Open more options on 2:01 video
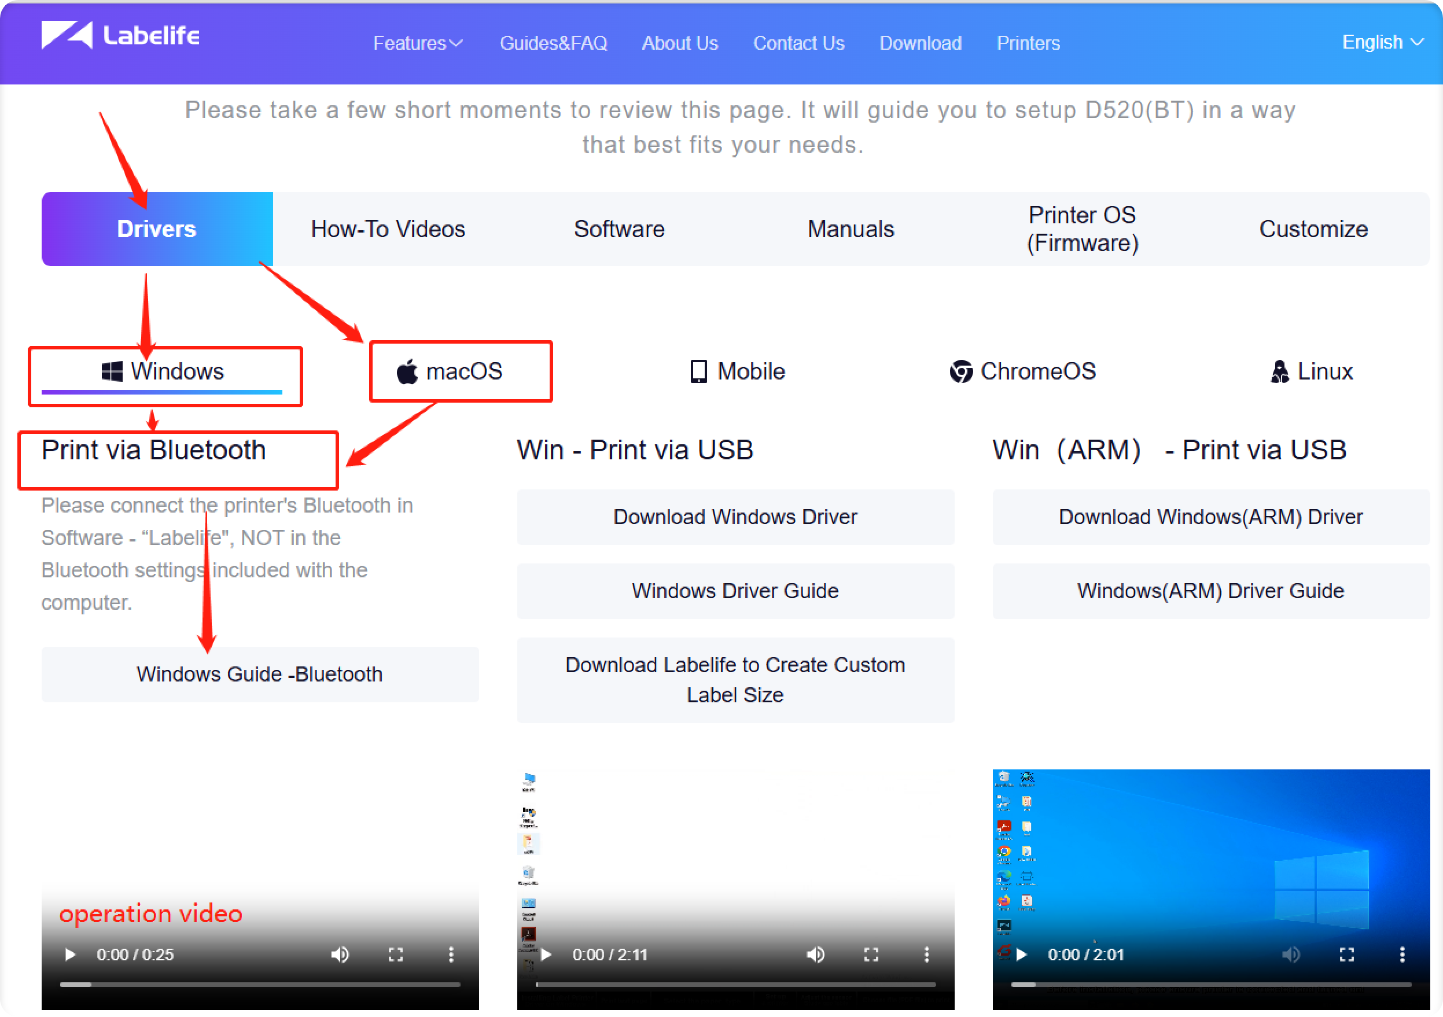Viewport: 1443px width, 1017px height. pos(1402,956)
